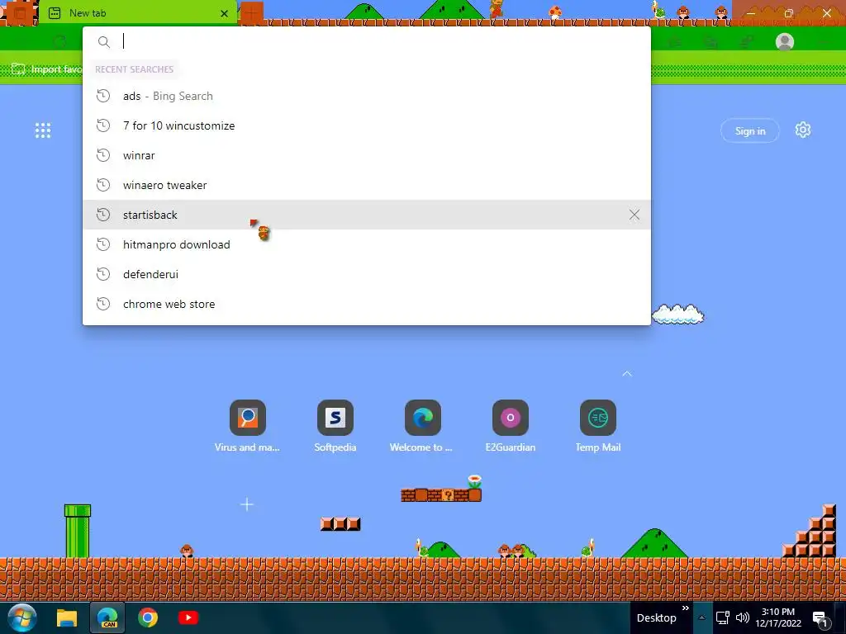Click the Import favorites bookmark item
846x634 pixels.
pyautogui.click(x=47, y=69)
